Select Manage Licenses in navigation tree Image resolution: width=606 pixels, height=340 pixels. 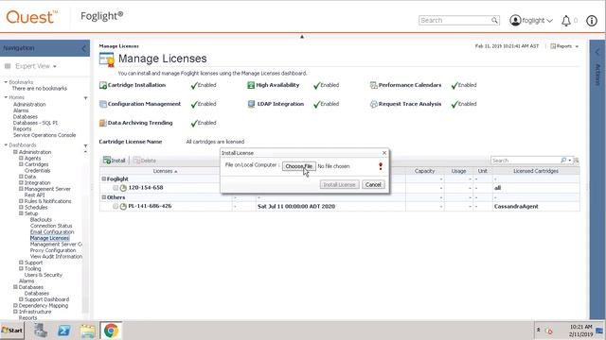[x=49, y=238]
